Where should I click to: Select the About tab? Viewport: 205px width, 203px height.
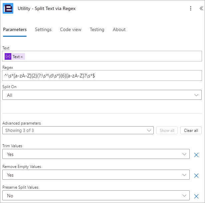click(x=119, y=29)
